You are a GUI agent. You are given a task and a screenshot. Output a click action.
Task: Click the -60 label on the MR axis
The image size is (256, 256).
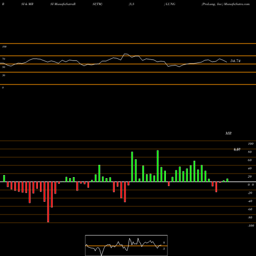pos(250,209)
